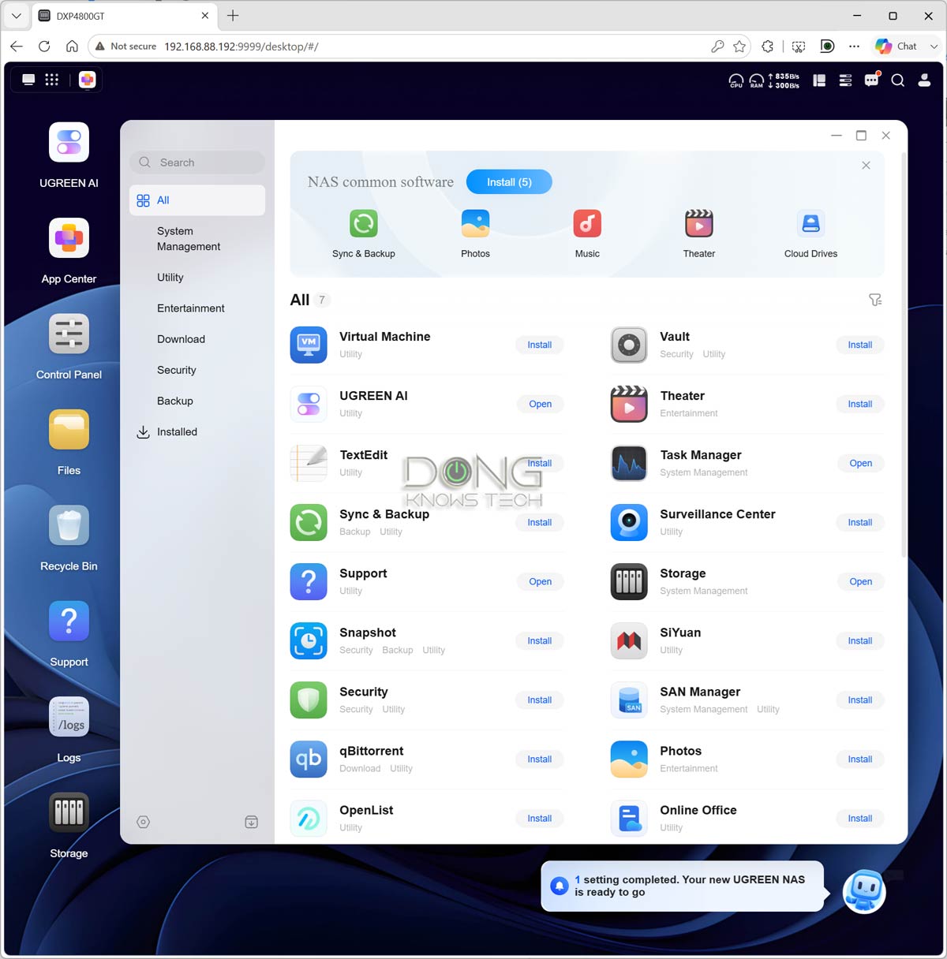947x959 pixels.
Task: Open Files desktop icon
Action: click(69, 429)
